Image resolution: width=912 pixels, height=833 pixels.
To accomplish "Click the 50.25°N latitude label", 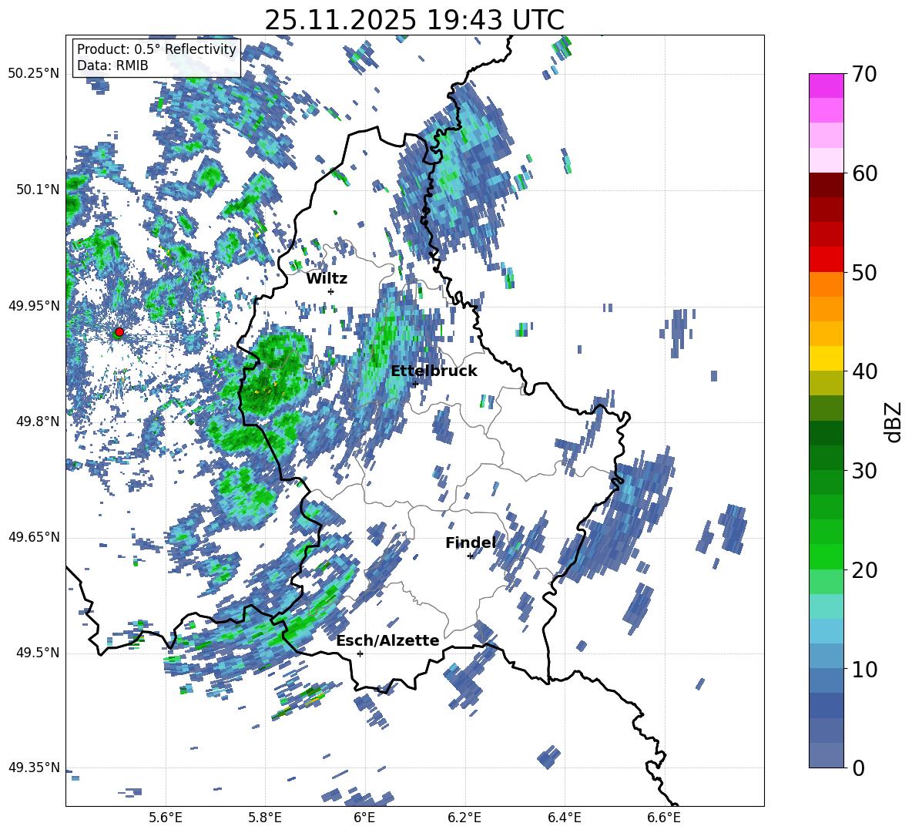I will tap(34, 74).
